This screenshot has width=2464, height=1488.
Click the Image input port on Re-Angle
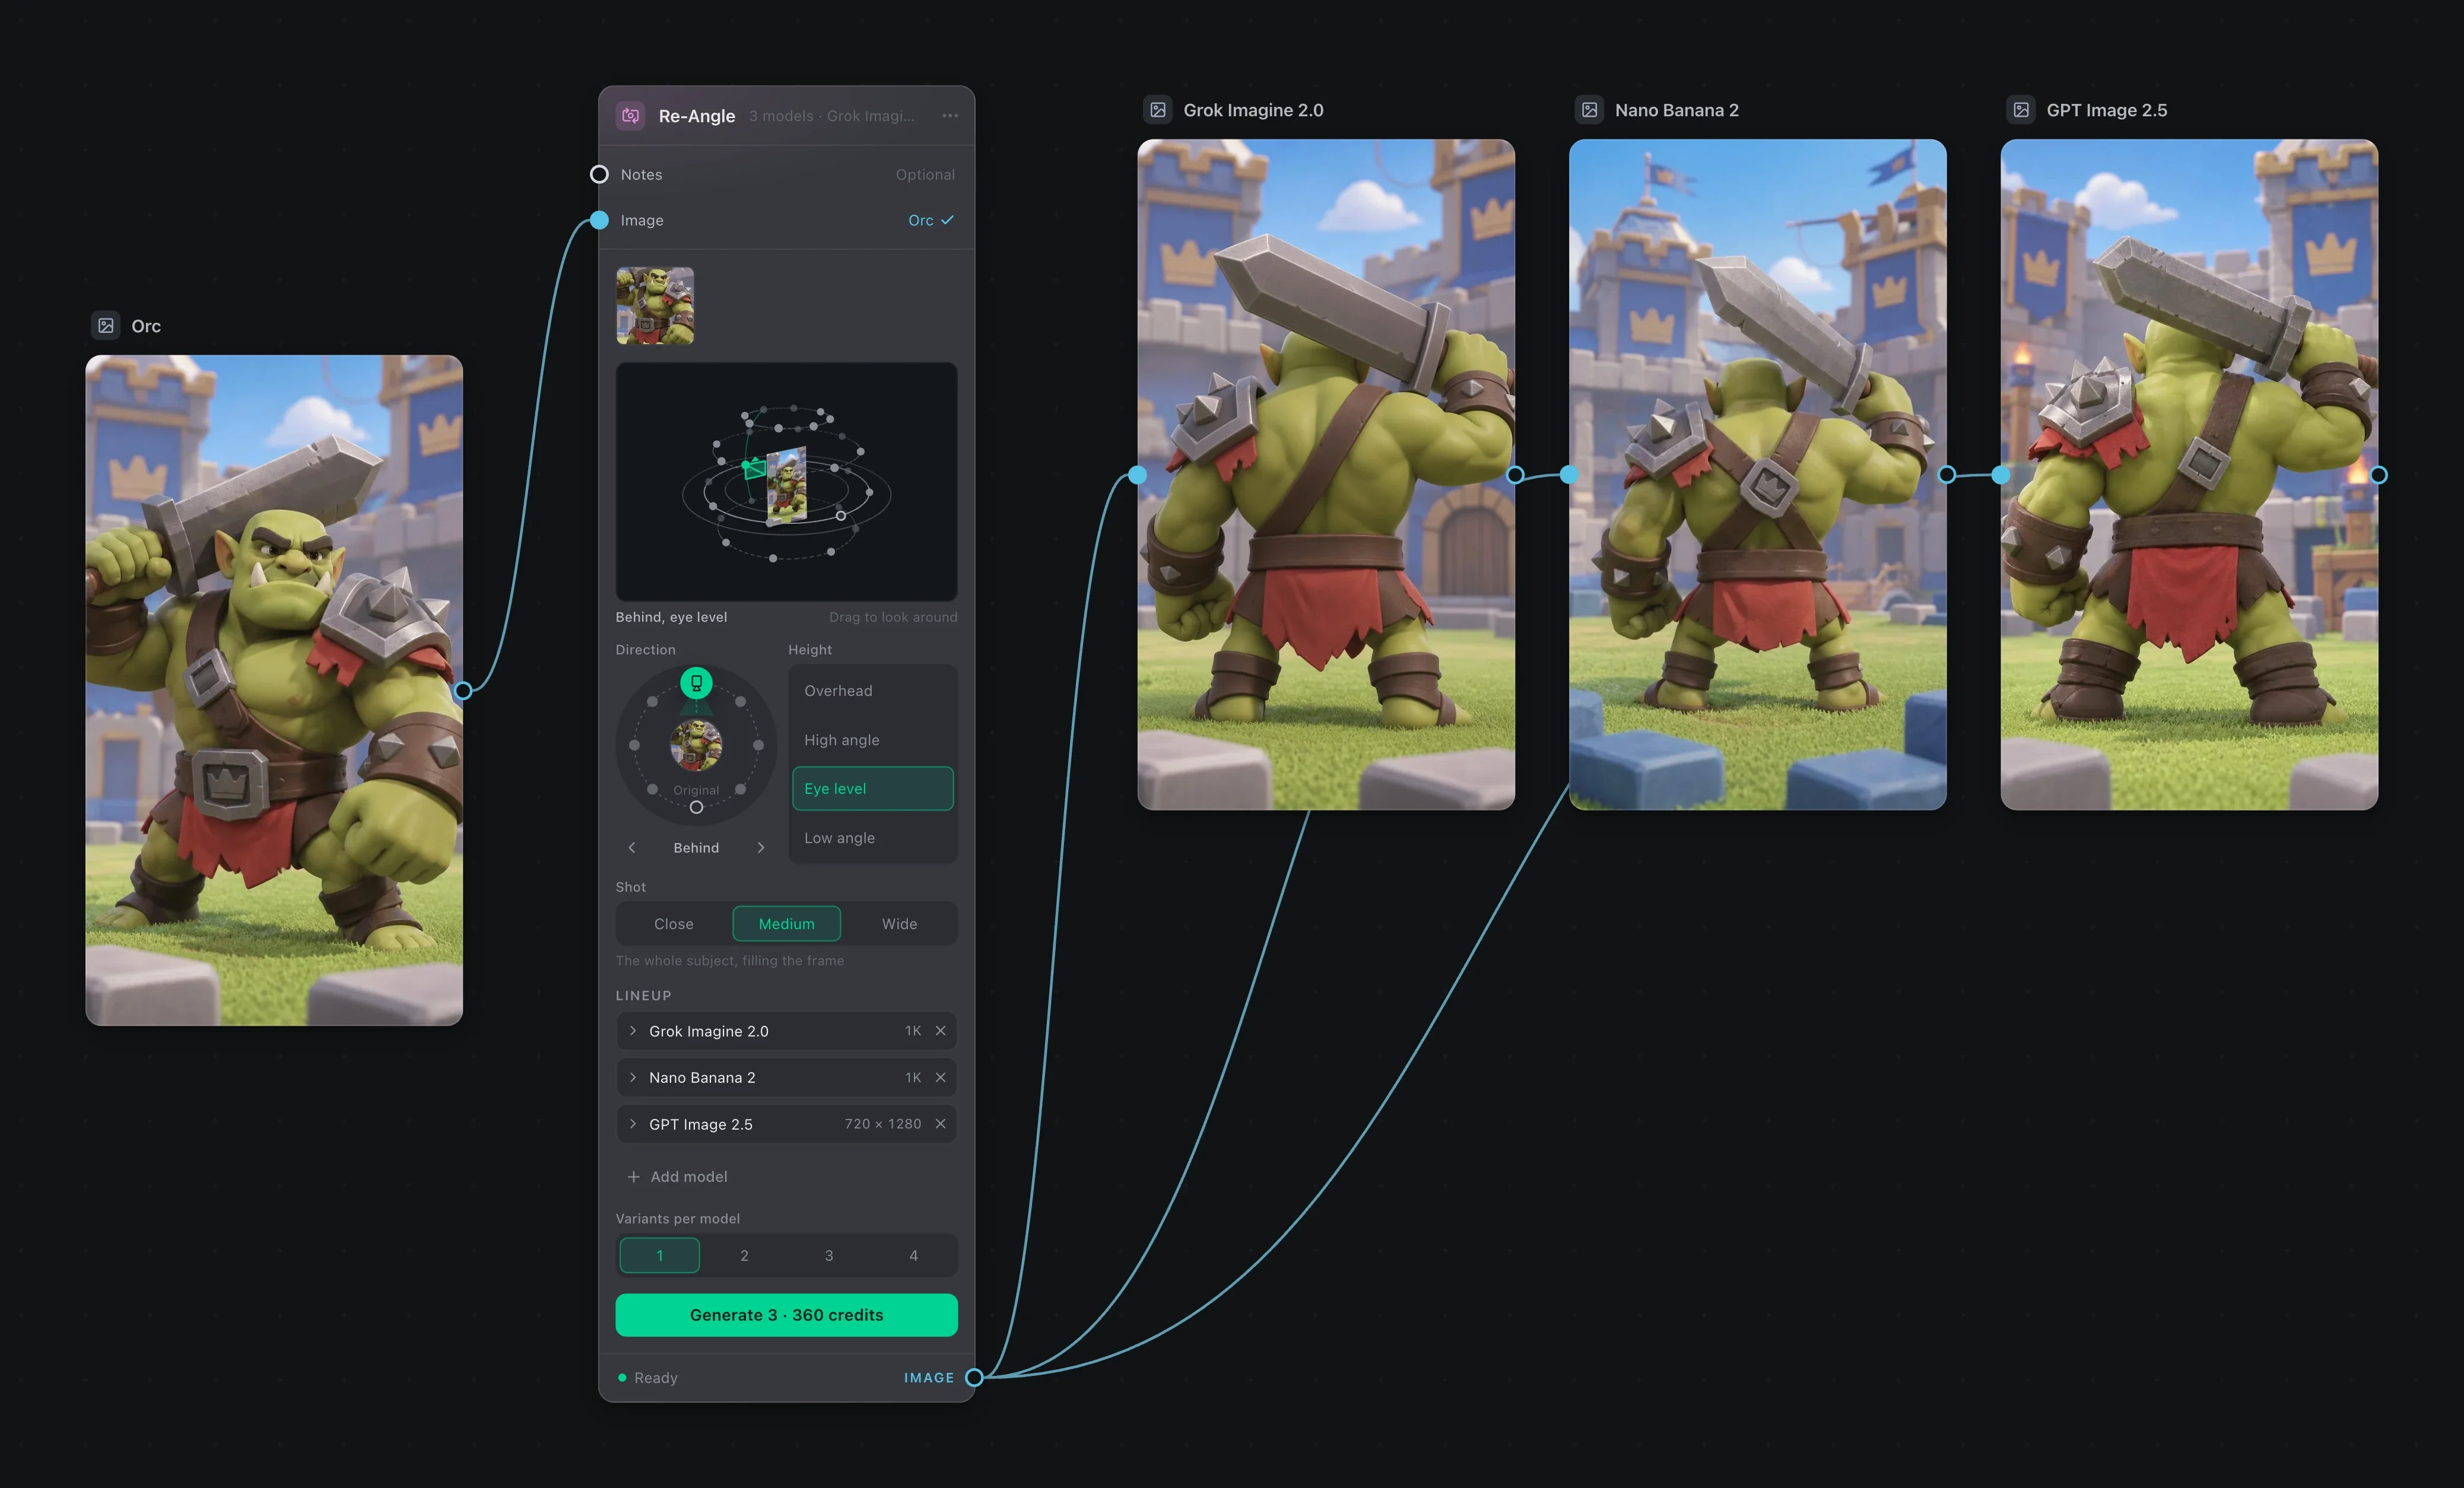click(x=599, y=220)
